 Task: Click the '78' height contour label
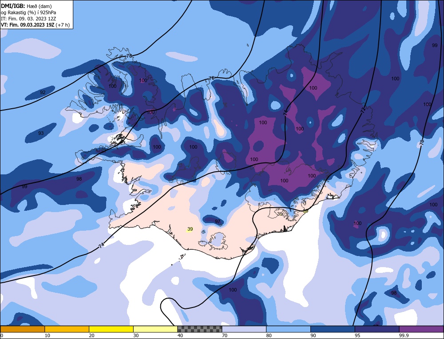pyautogui.click(x=129, y=56)
